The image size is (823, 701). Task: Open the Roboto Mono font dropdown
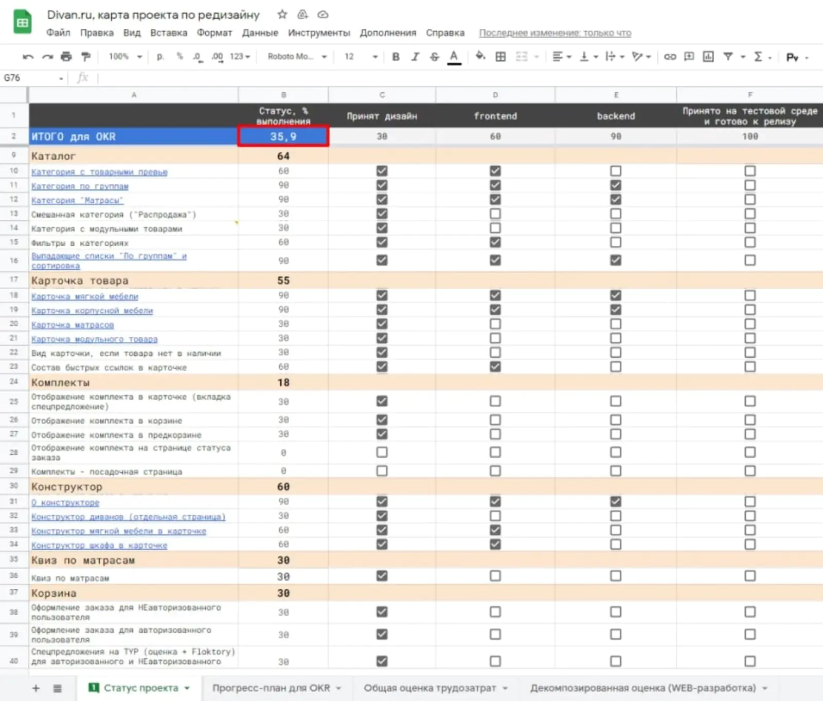point(297,57)
